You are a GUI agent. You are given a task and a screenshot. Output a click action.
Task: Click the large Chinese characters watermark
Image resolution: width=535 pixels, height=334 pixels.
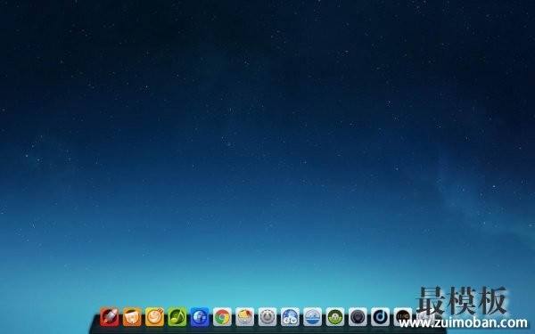(x=461, y=301)
